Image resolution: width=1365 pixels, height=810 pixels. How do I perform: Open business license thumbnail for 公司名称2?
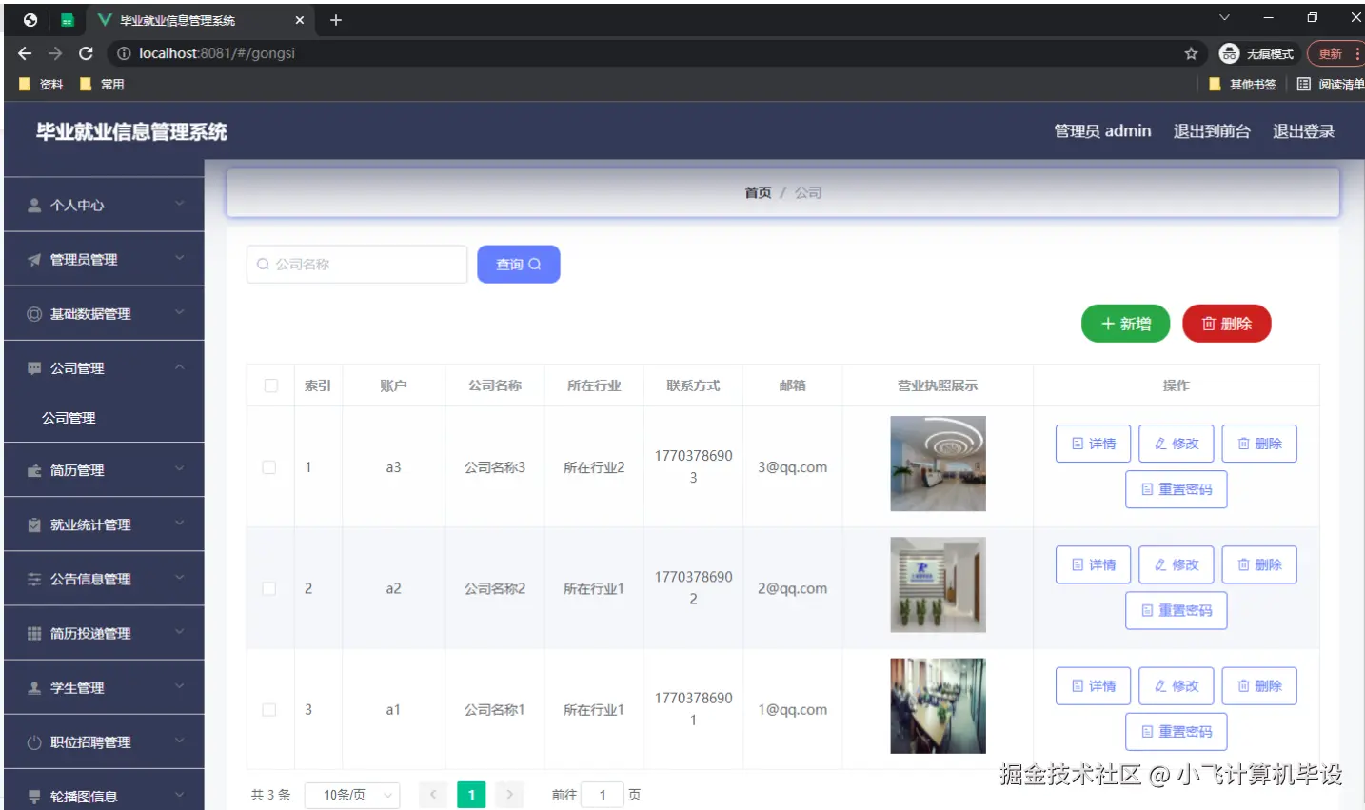tap(938, 584)
